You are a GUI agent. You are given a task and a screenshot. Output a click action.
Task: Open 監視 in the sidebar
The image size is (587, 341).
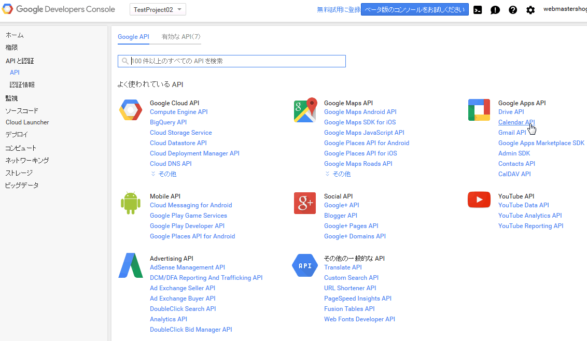pos(11,98)
